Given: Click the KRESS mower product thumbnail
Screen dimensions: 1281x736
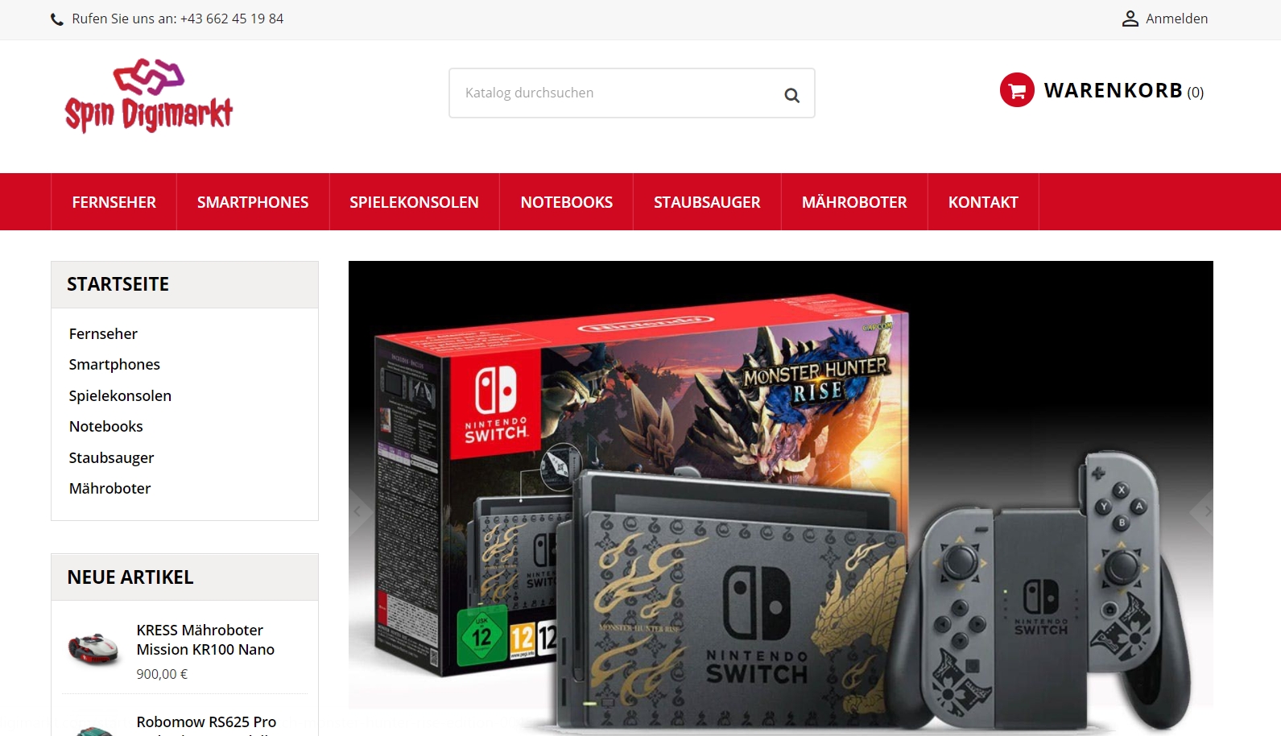Looking at the screenshot, I should tap(93, 649).
